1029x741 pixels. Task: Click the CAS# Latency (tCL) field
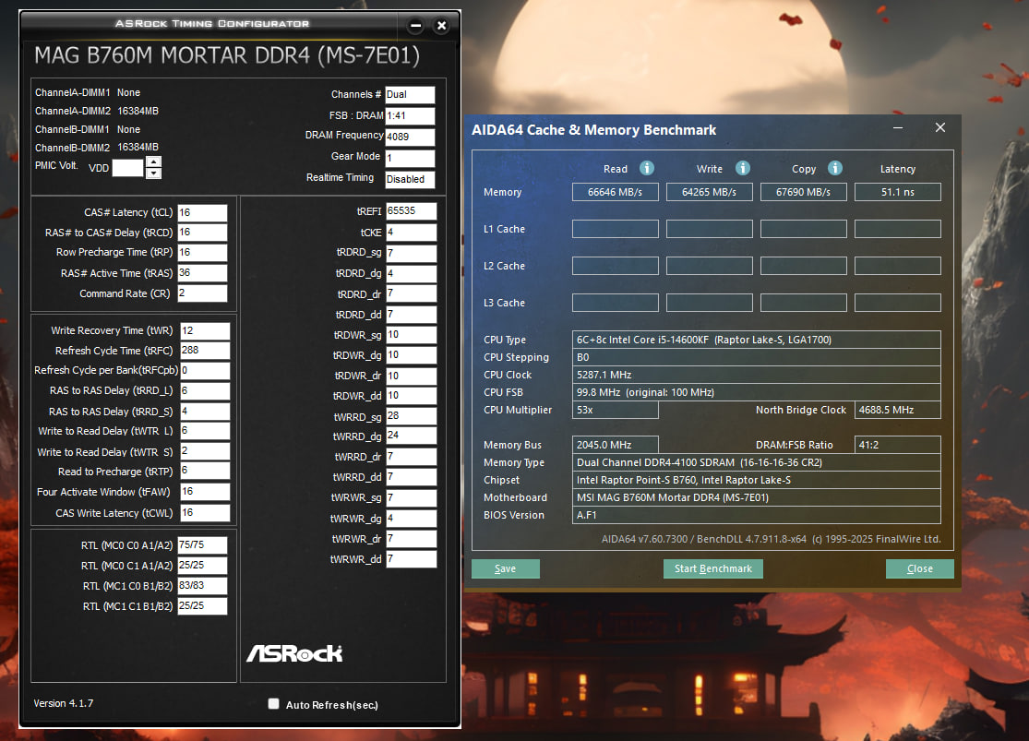click(x=202, y=212)
